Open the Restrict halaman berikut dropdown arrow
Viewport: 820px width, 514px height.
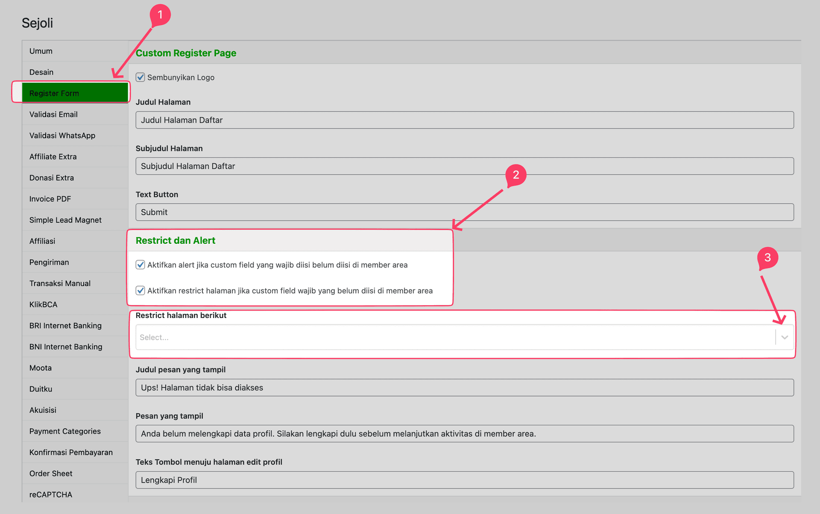tap(785, 337)
